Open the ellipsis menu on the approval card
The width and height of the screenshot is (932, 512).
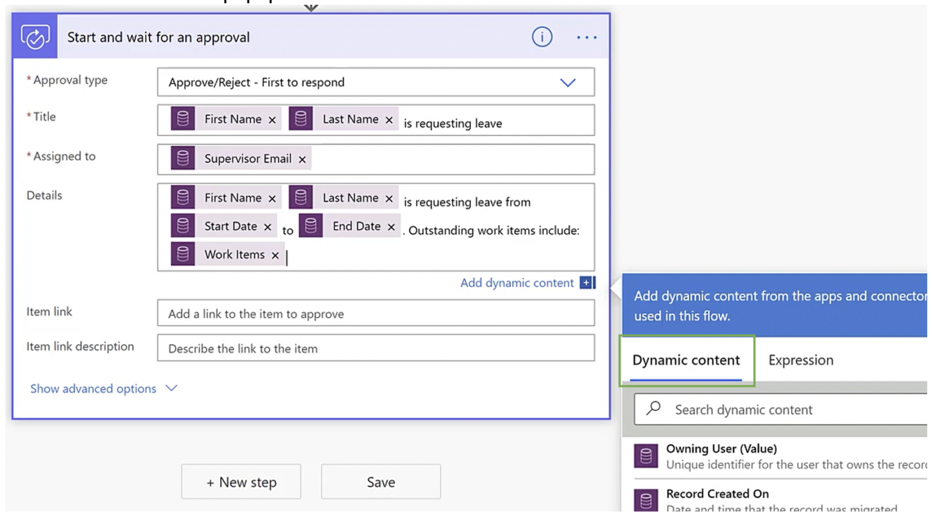(x=586, y=37)
